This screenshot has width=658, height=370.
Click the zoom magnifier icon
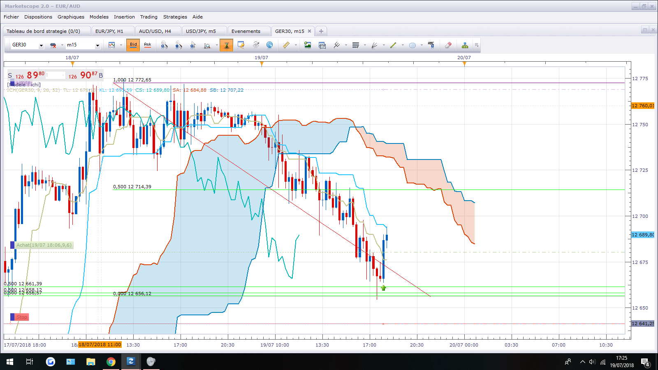click(207, 45)
